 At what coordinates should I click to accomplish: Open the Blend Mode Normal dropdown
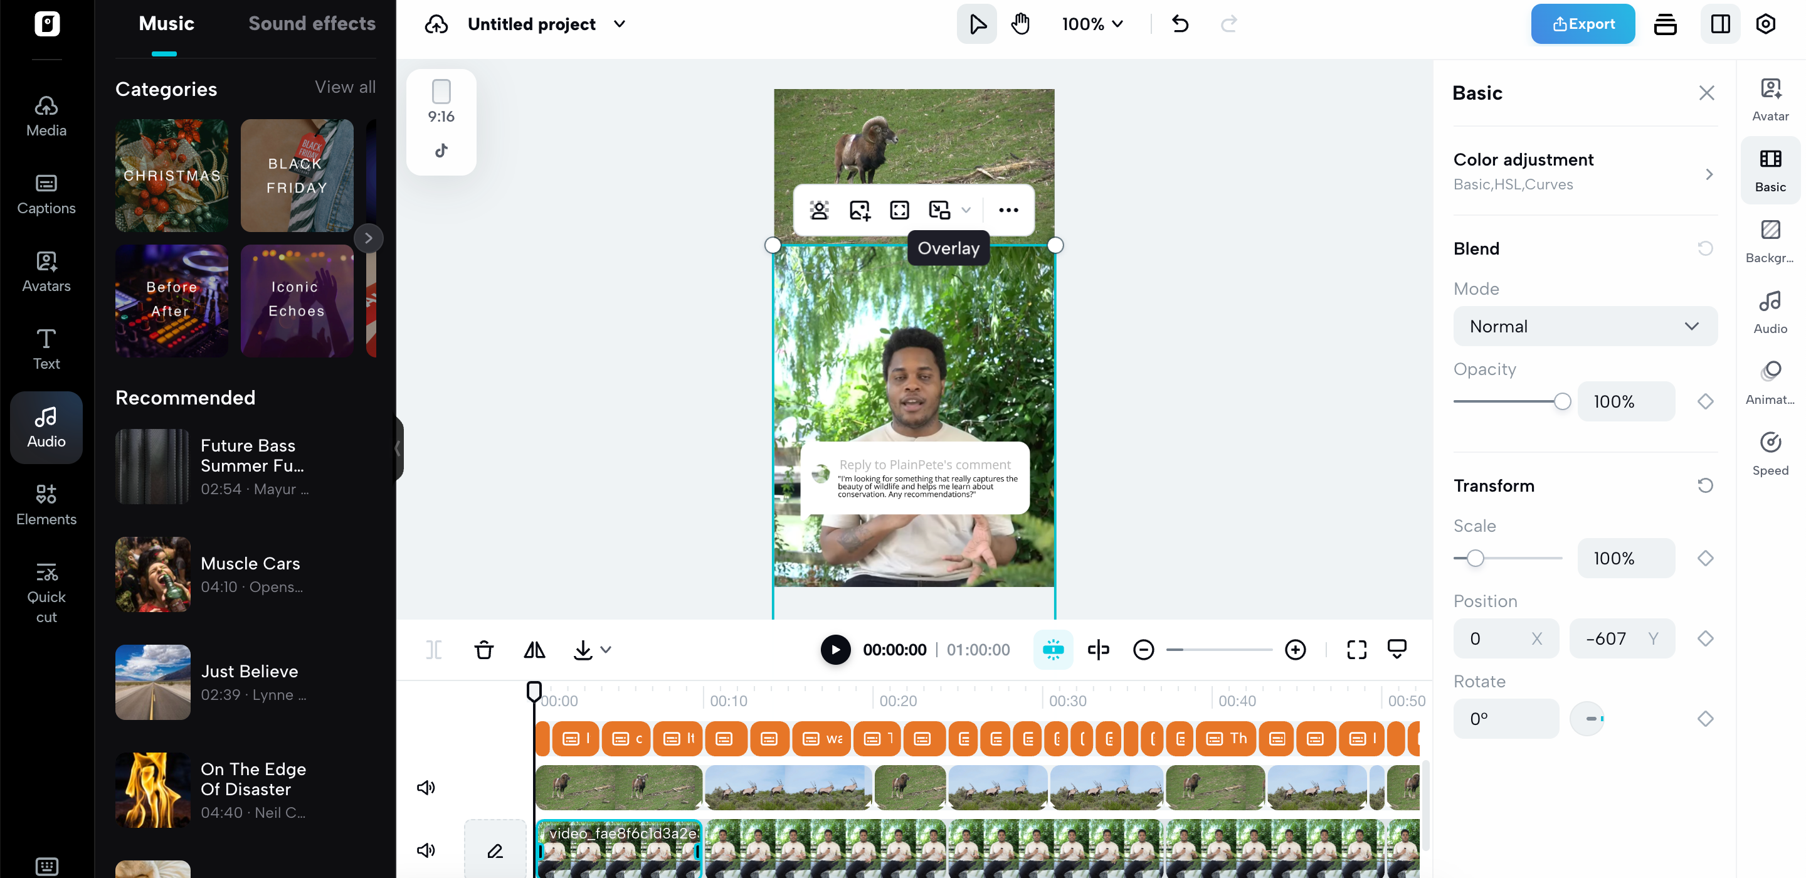point(1585,326)
